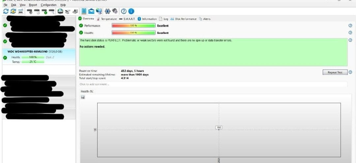Click the blue info circle toolbar icon

point(131,11)
